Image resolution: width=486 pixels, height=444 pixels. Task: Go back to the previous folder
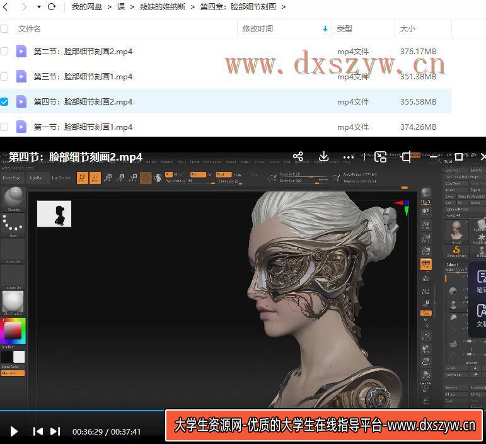pyautogui.click(x=5, y=7)
